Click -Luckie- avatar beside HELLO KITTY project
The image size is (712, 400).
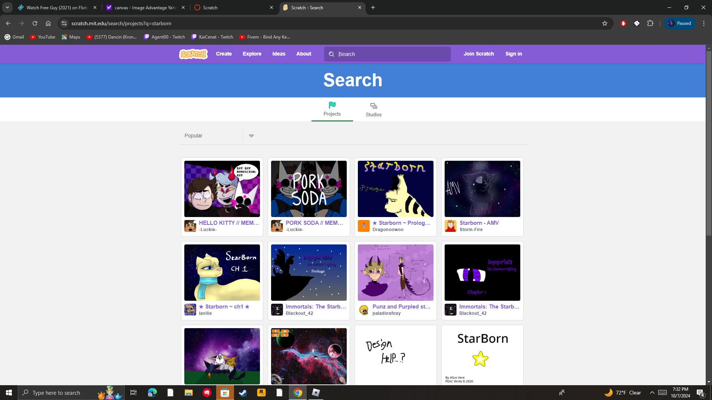190,226
